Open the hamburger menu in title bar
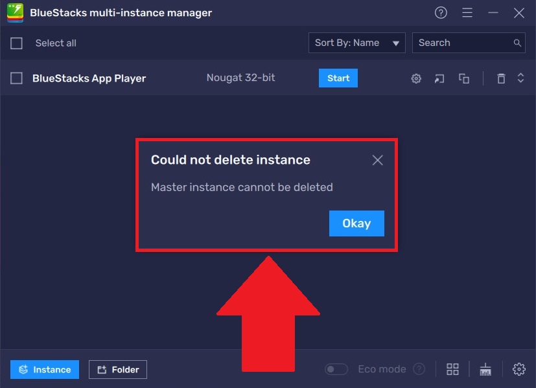This screenshot has width=536, height=388. tap(467, 13)
